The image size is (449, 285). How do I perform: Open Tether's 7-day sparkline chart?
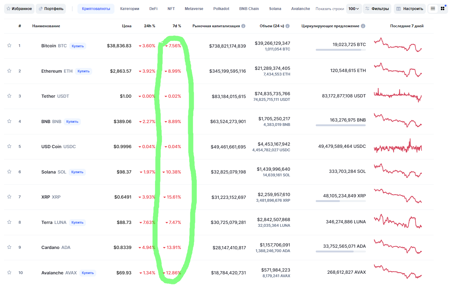pos(398,95)
